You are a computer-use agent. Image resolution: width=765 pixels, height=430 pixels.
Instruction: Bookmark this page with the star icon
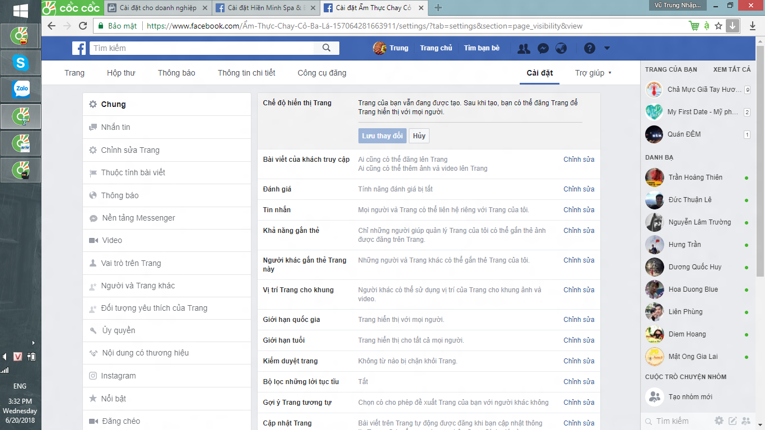719,26
